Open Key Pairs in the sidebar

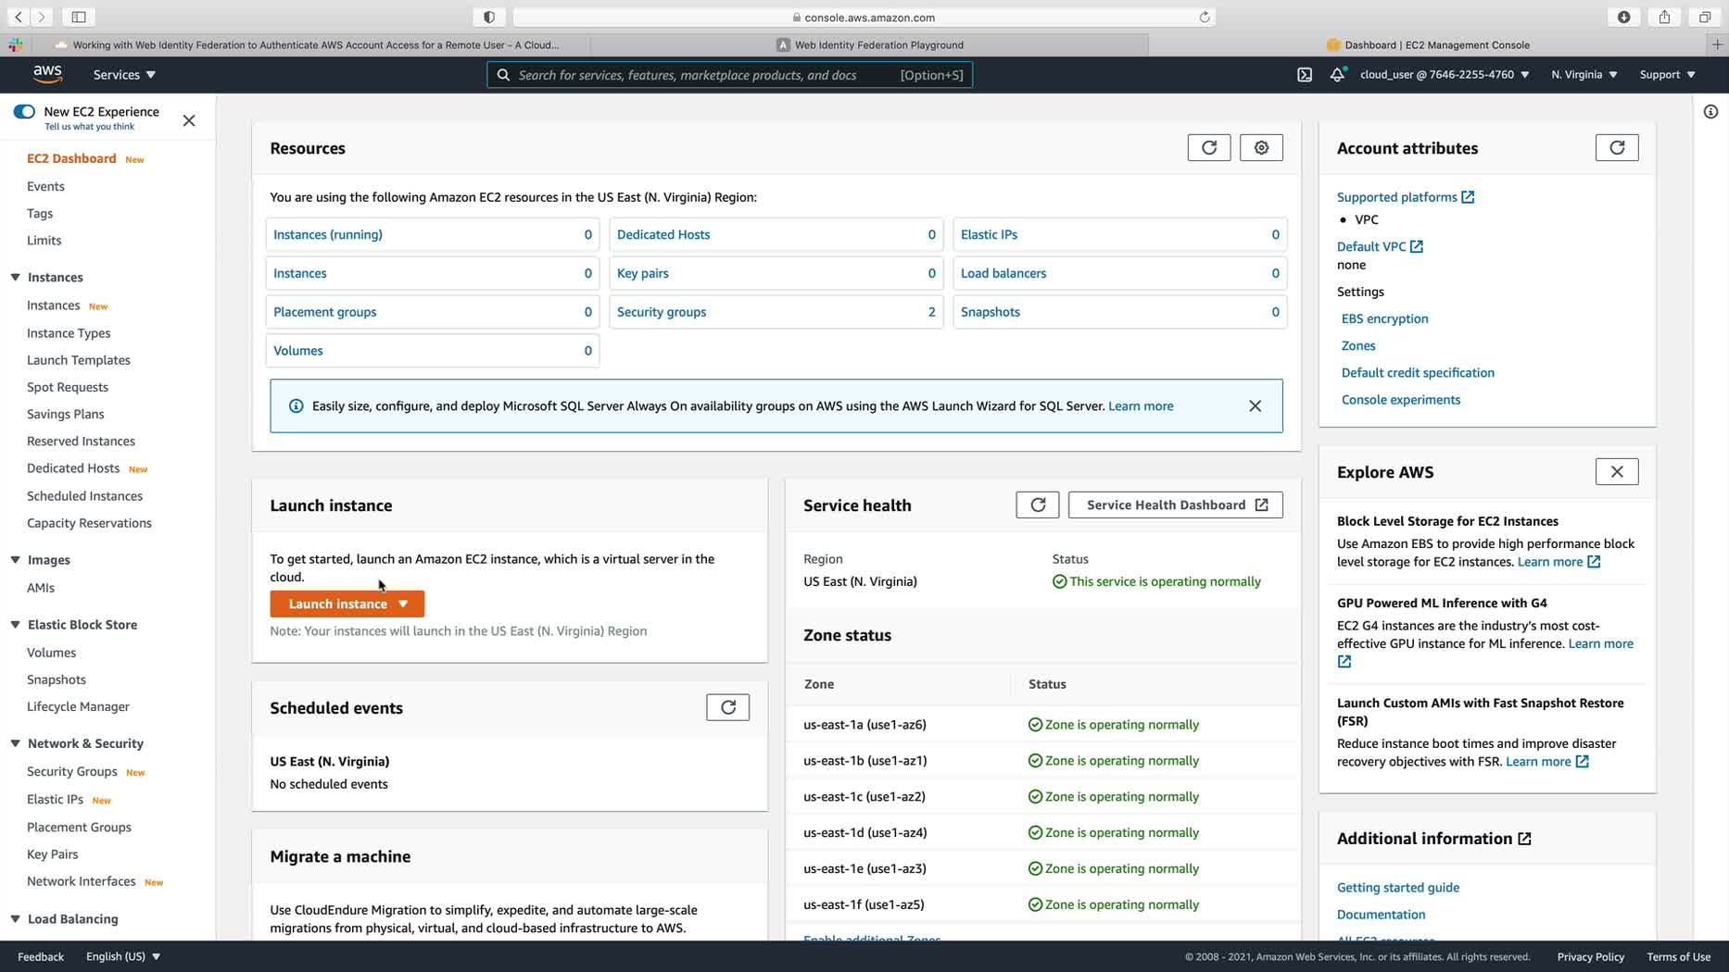click(x=53, y=854)
